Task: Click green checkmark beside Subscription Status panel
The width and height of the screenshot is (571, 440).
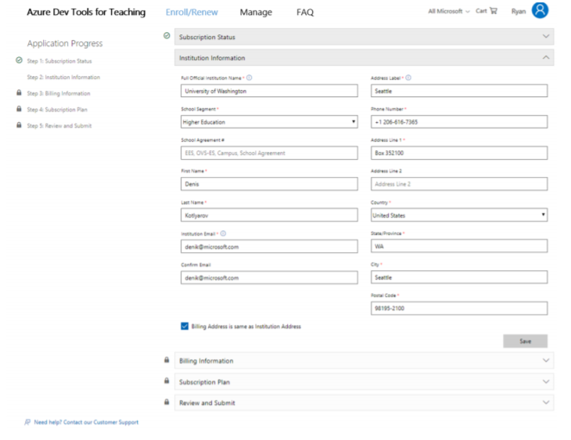Action: pyautogui.click(x=167, y=36)
